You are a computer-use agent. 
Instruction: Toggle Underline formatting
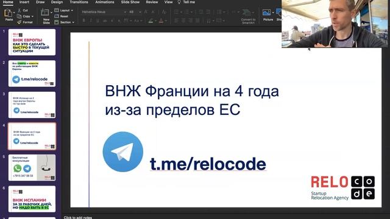tap(97, 21)
